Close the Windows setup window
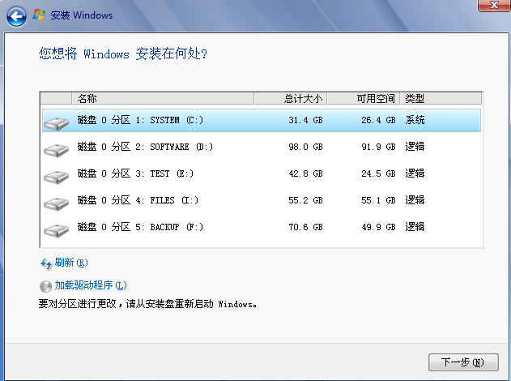Viewport: 511px width, 381px height. point(488,5)
